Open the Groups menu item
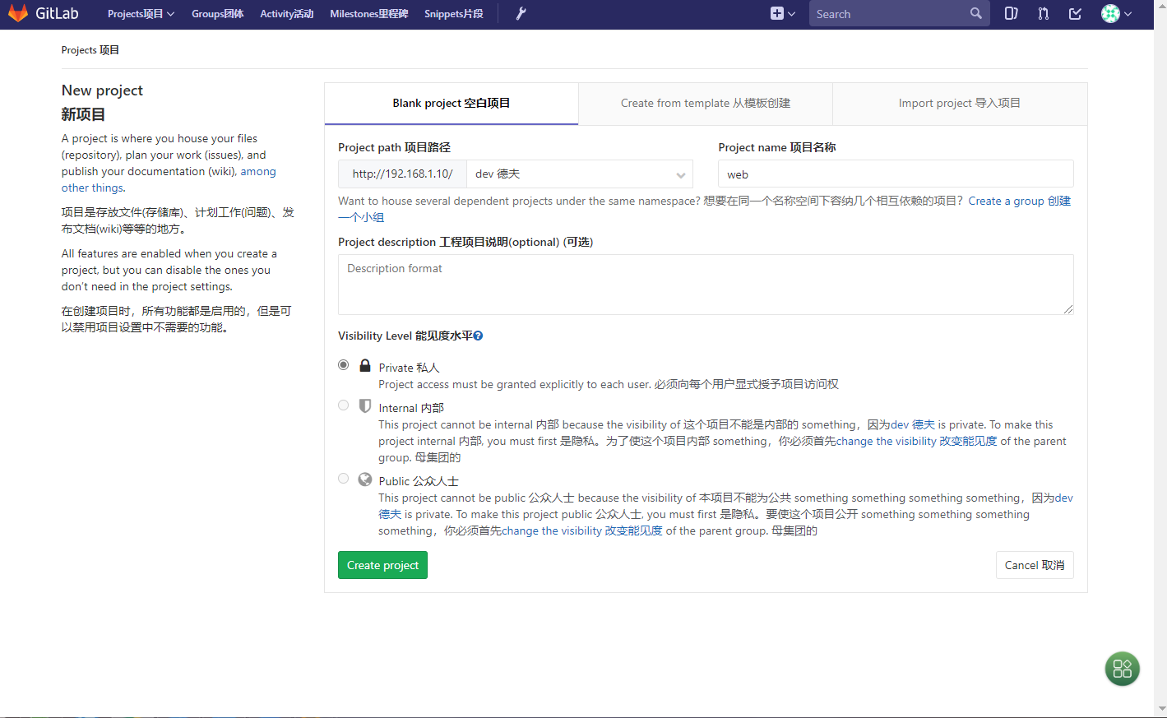 (x=217, y=13)
